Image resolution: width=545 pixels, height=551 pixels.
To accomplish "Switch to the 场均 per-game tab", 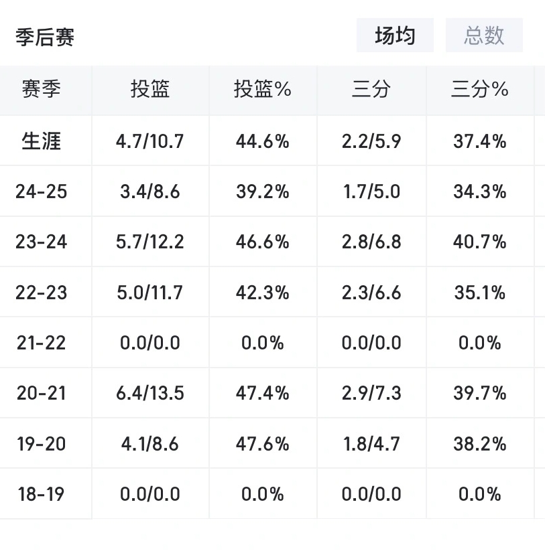I will pyautogui.click(x=395, y=35).
